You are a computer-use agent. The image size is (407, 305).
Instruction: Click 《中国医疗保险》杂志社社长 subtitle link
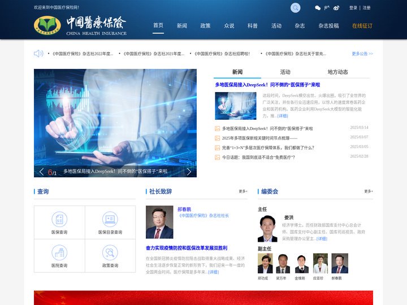[203, 216]
